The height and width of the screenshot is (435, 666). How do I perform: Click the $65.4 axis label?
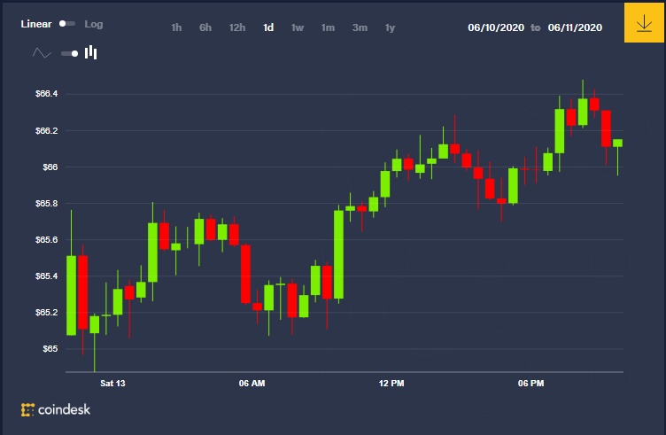[47, 276]
